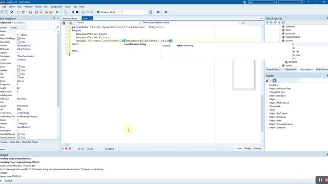Expand Delphi | Individual Files palette category
328x184 pixels.
(267, 88)
